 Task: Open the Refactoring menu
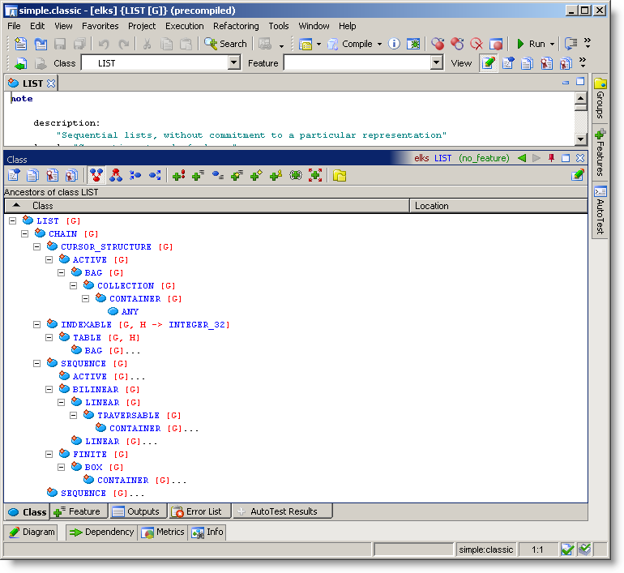pos(236,26)
